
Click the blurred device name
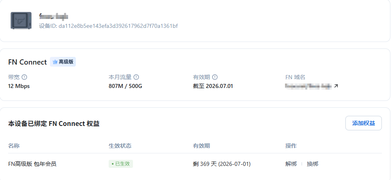point(54,17)
